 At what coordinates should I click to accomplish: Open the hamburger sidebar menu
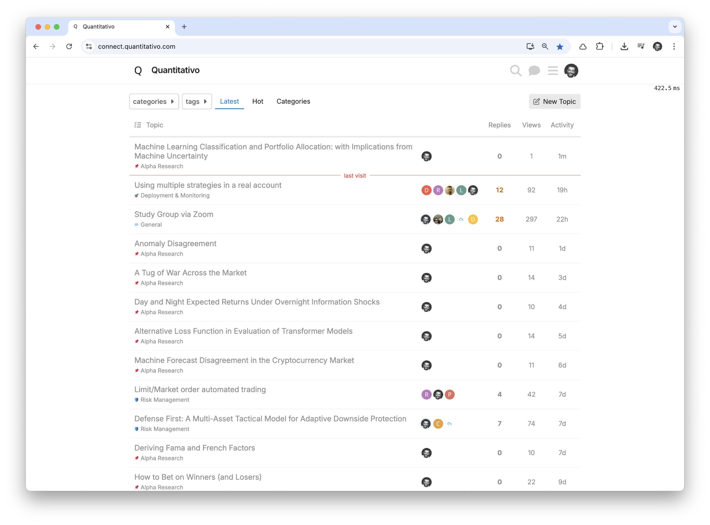(x=553, y=70)
